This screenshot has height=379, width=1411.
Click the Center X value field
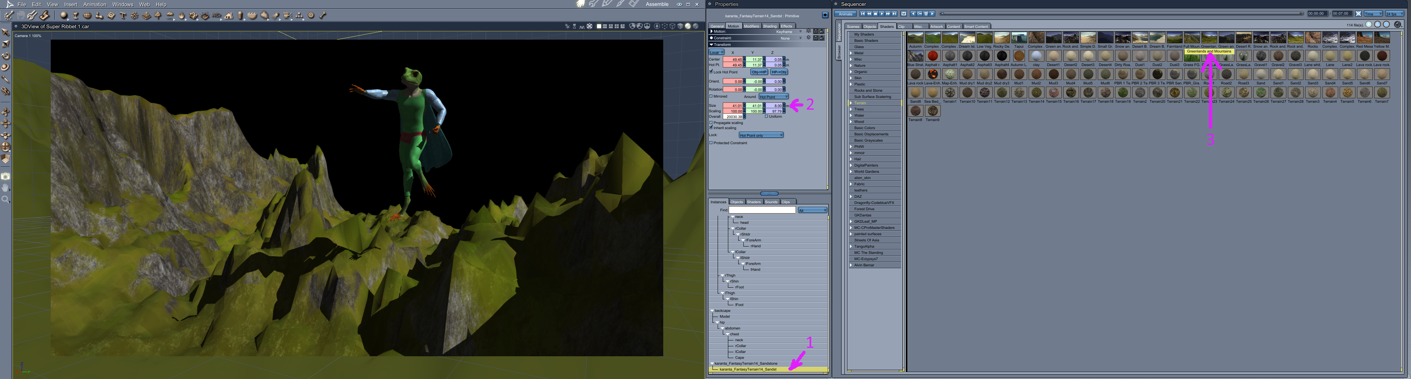733,59
